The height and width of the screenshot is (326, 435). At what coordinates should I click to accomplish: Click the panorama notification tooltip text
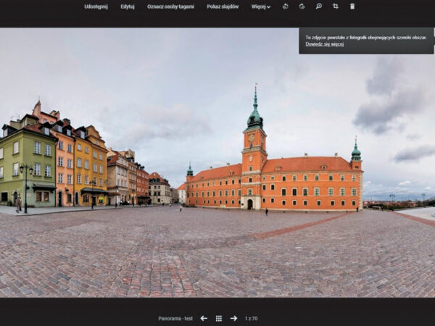pyautogui.click(x=366, y=37)
